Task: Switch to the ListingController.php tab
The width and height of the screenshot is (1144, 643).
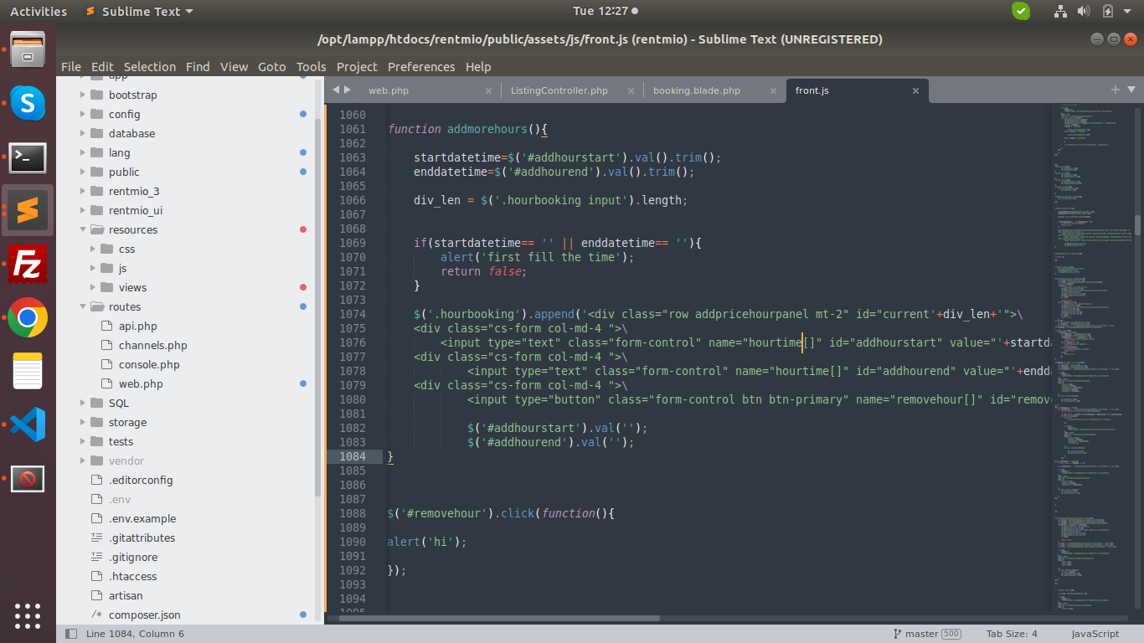Action: 559,90
